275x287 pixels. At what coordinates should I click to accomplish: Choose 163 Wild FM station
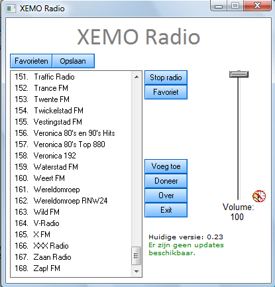[x=71, y=212]
